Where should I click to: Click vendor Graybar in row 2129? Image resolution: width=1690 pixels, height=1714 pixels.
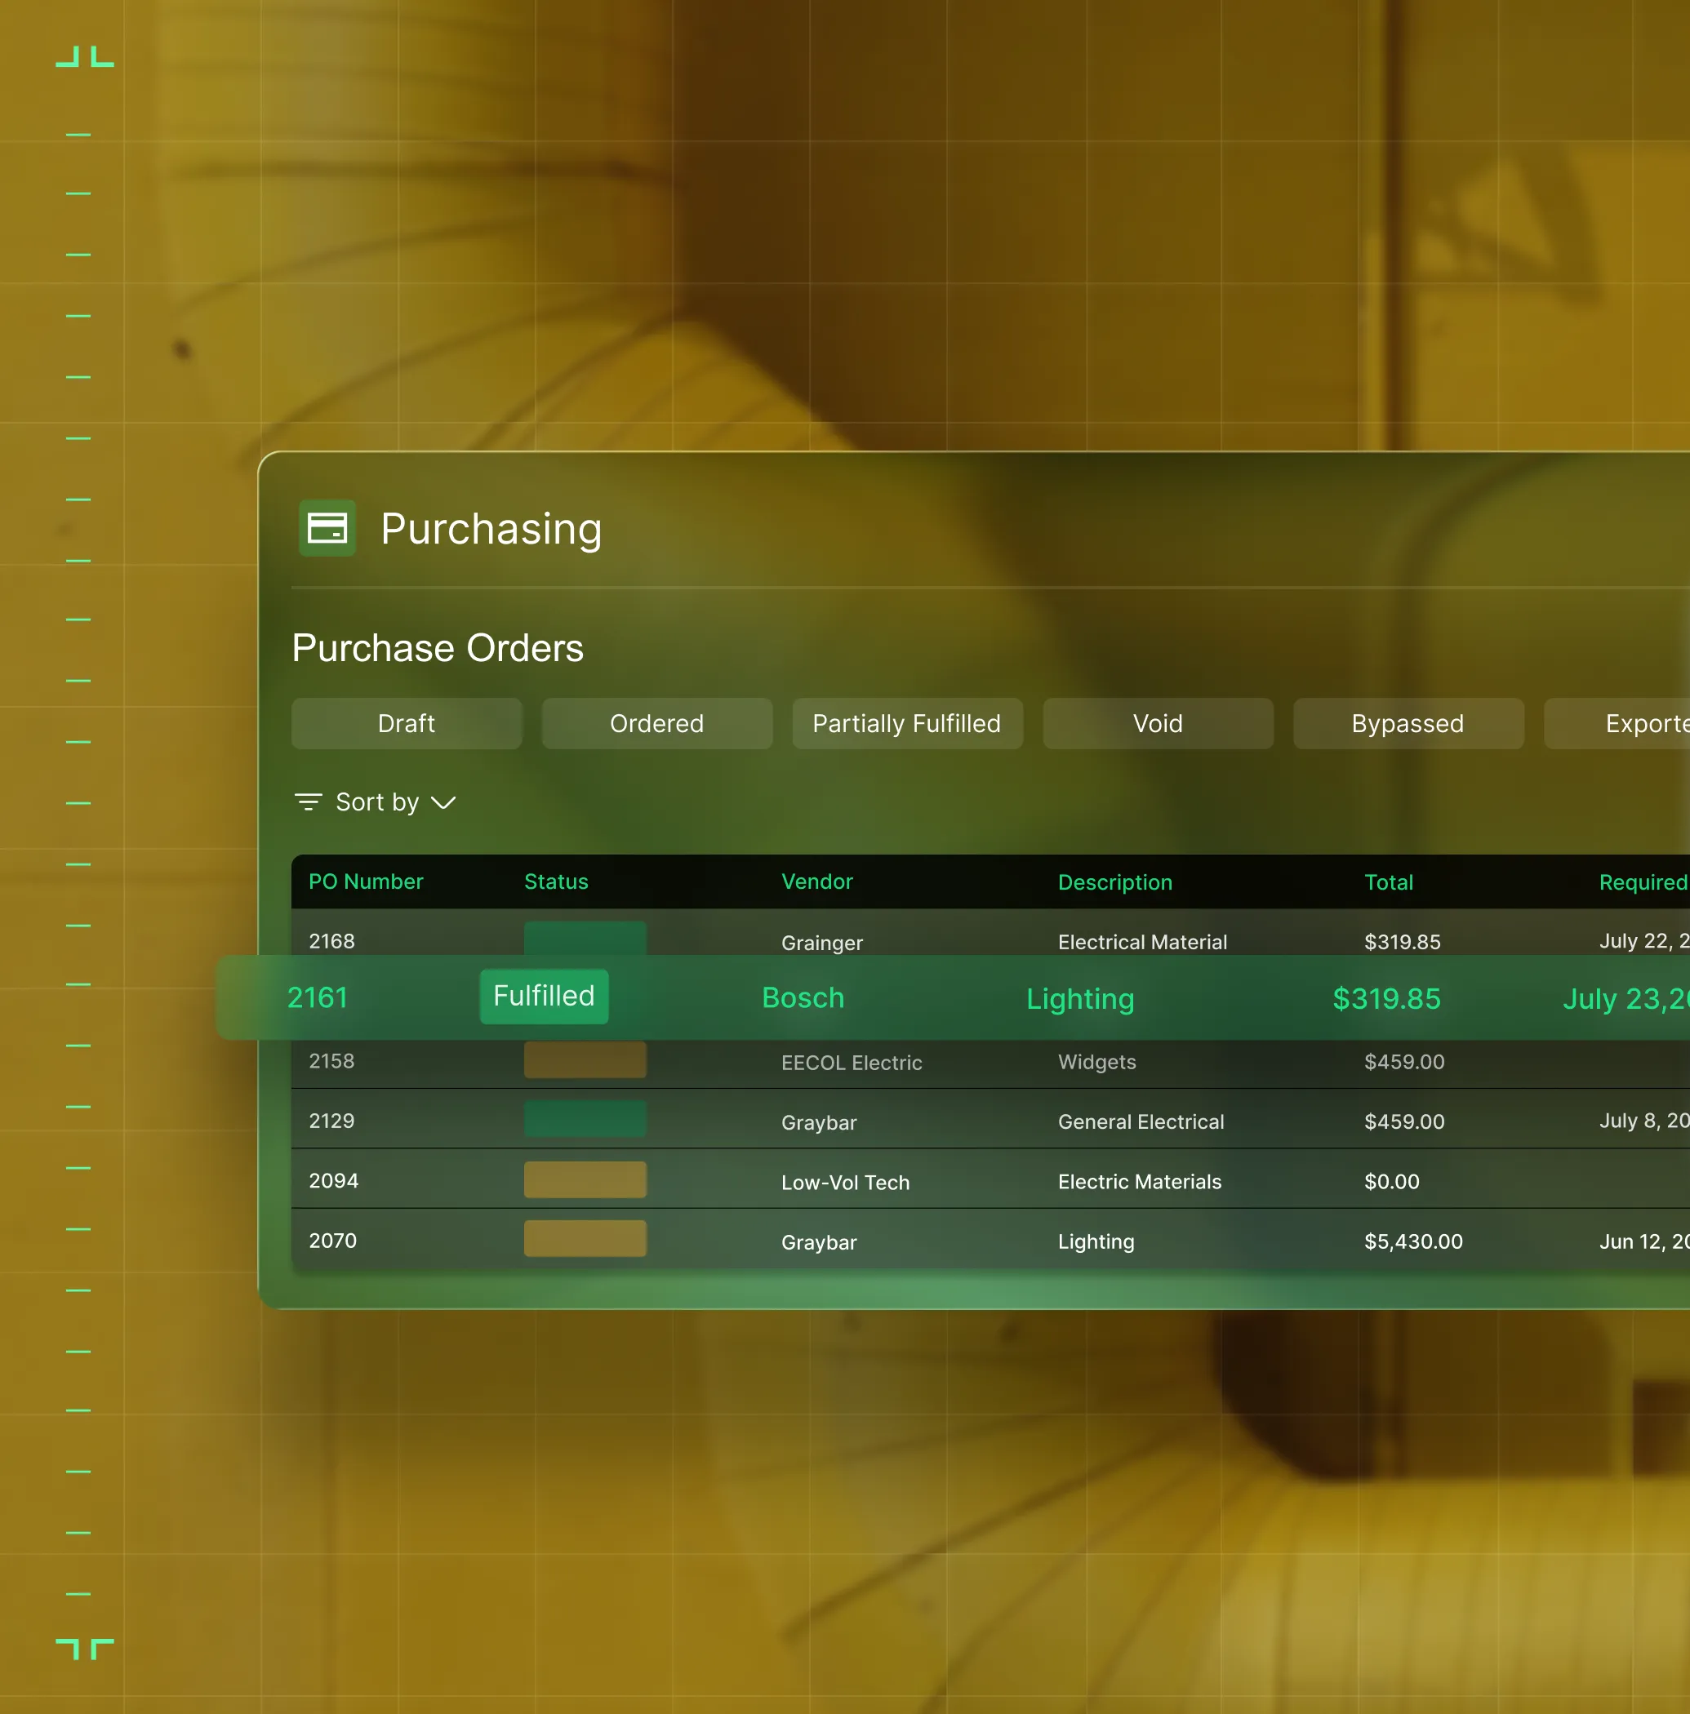(x=818, y=1122)
